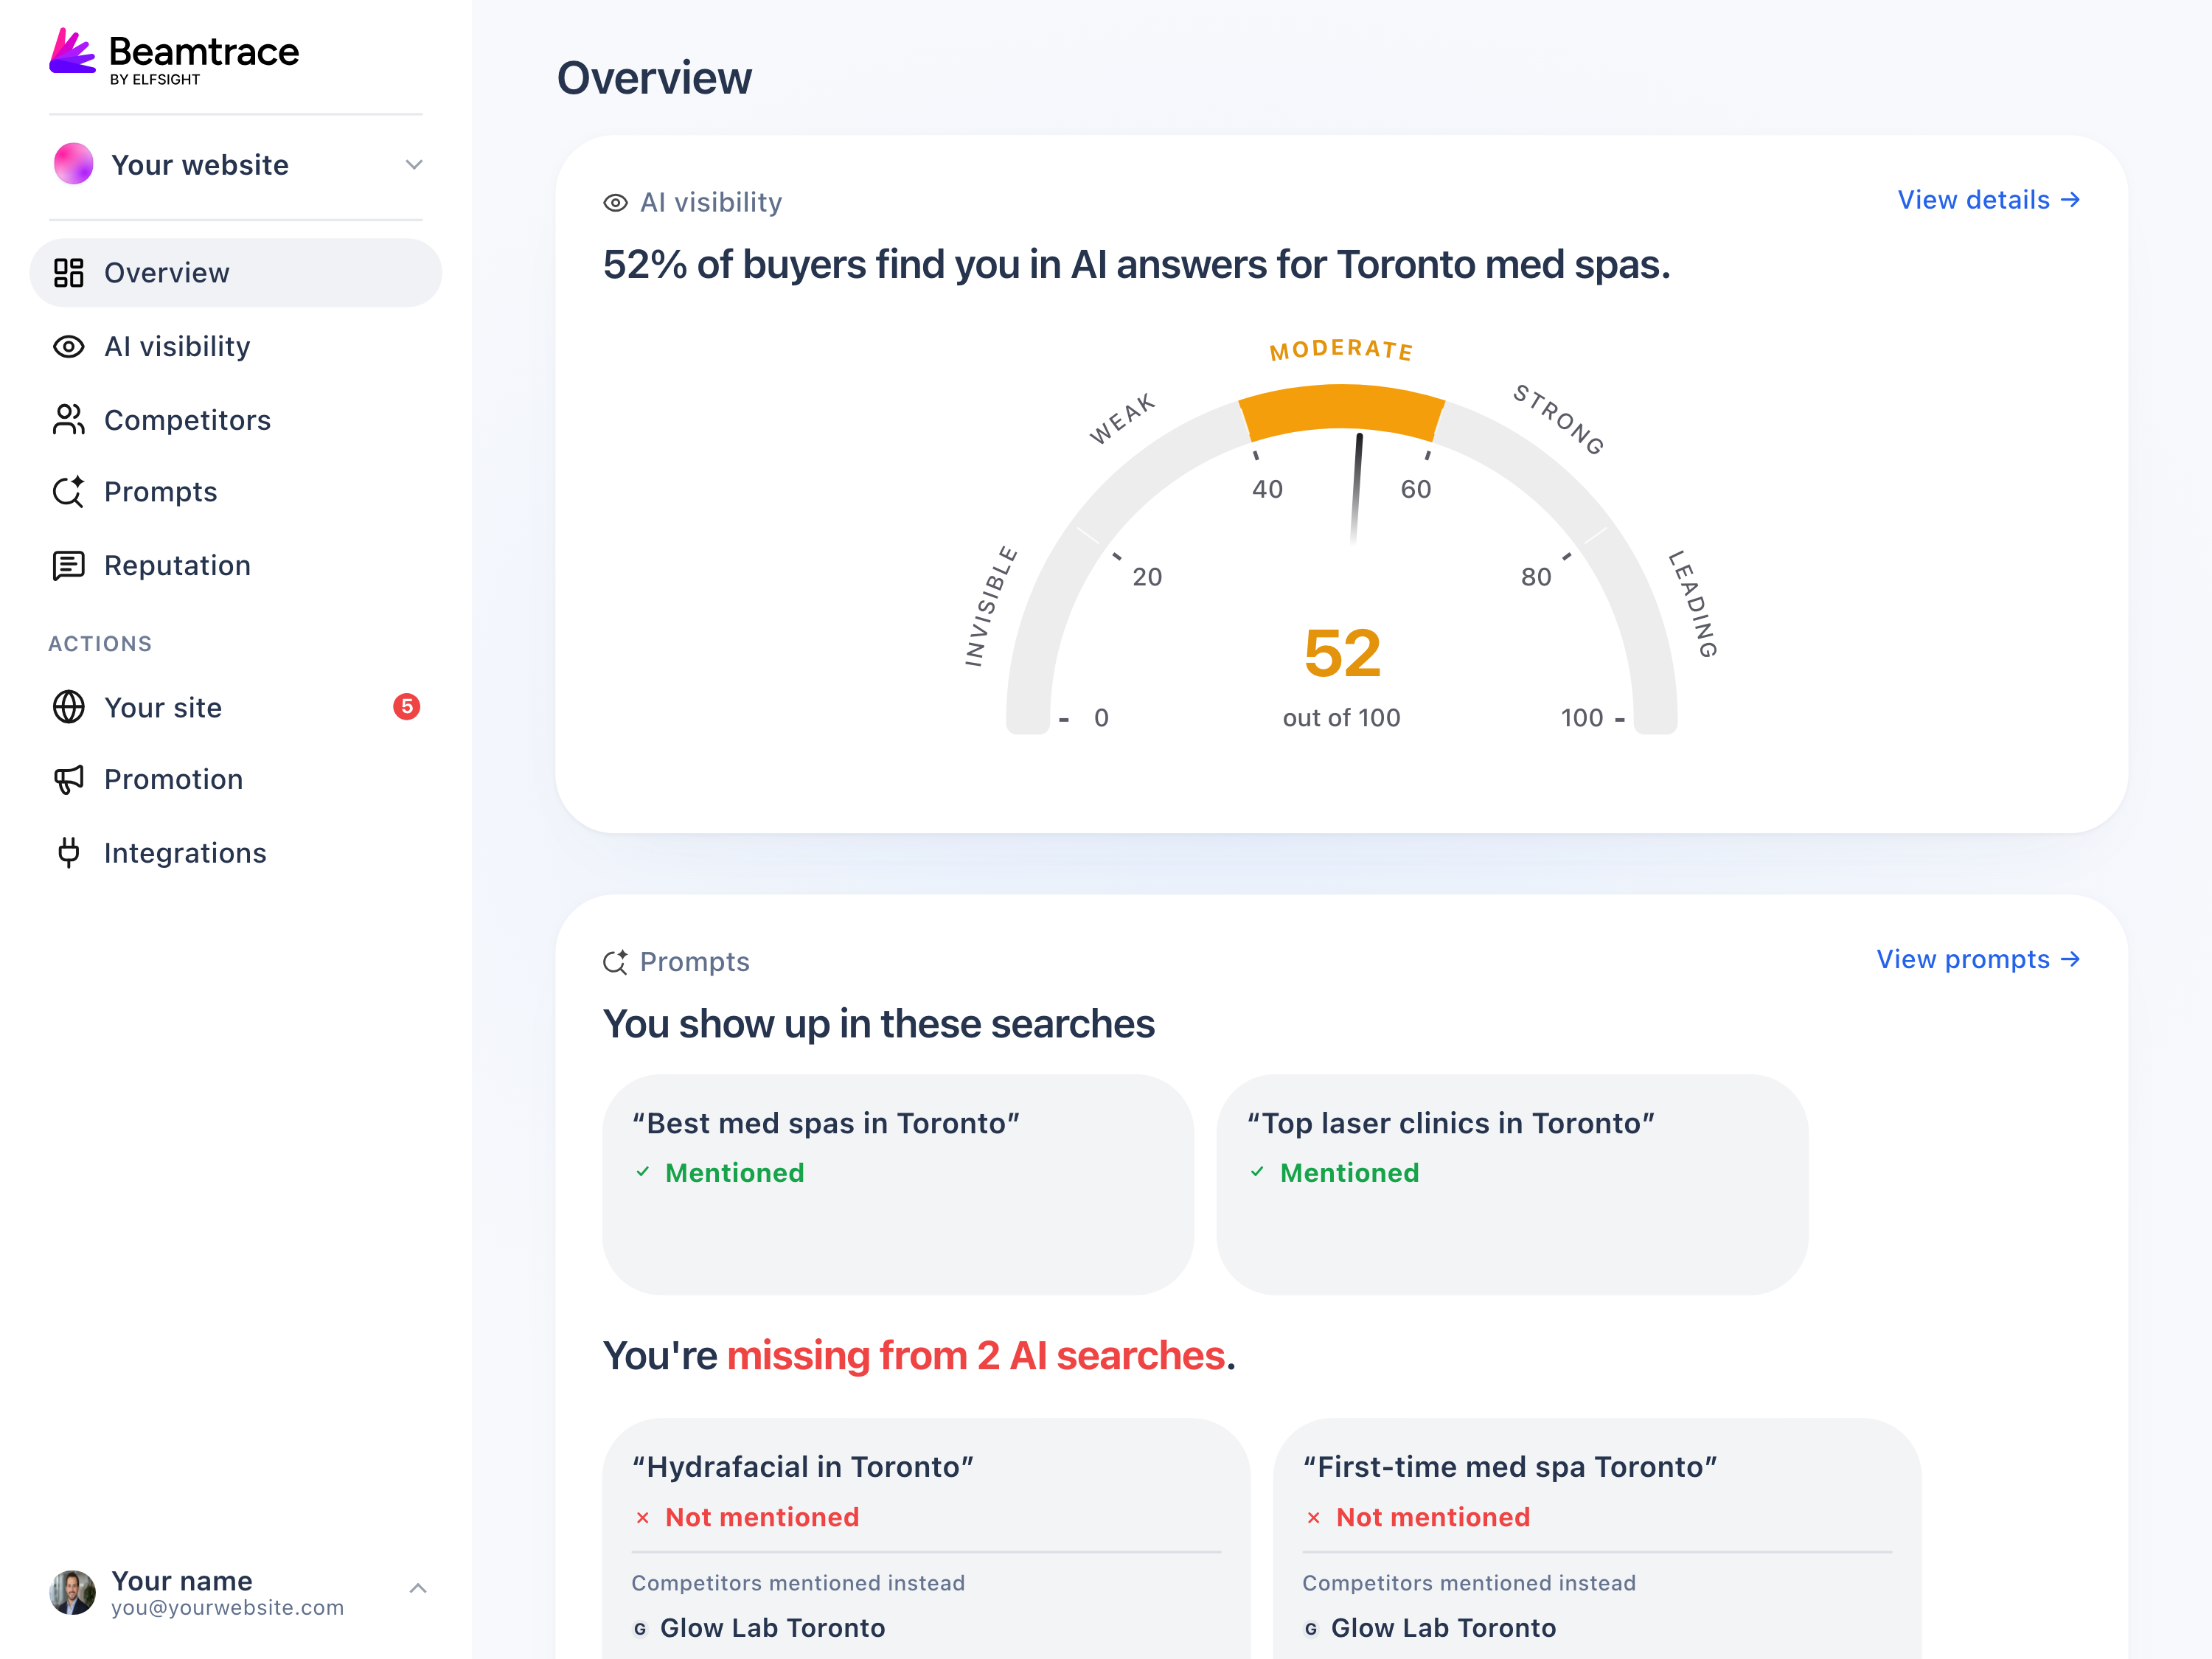
Task: Click the green check under Best med spas
Action: click(x=643, y=1172)
